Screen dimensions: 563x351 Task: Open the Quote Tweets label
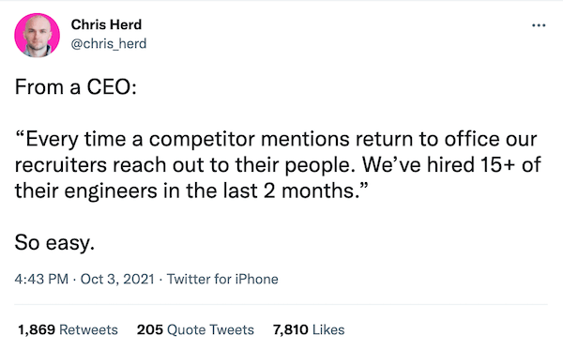click(211, 329)
